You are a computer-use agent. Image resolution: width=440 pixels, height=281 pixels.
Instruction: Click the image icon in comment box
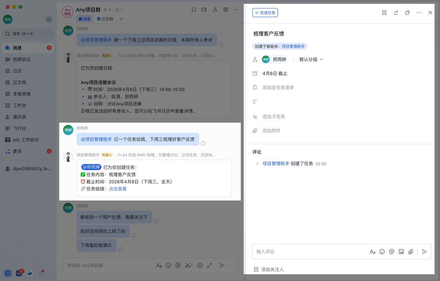click(401, 252)
